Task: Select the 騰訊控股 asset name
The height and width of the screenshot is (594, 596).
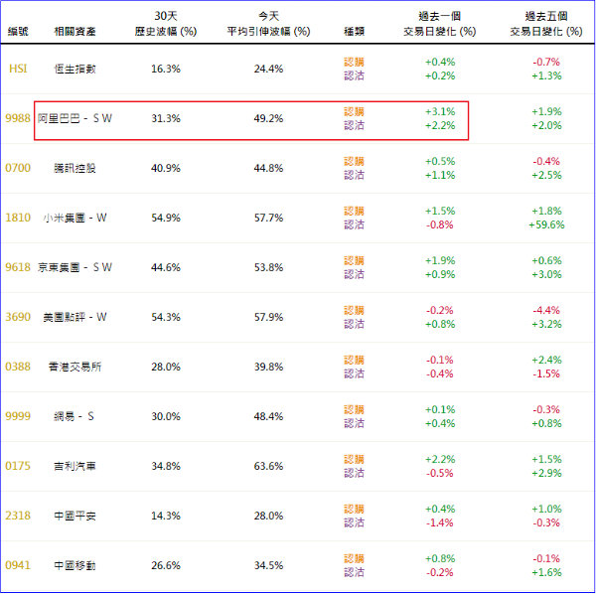Action: pos(74,168)
